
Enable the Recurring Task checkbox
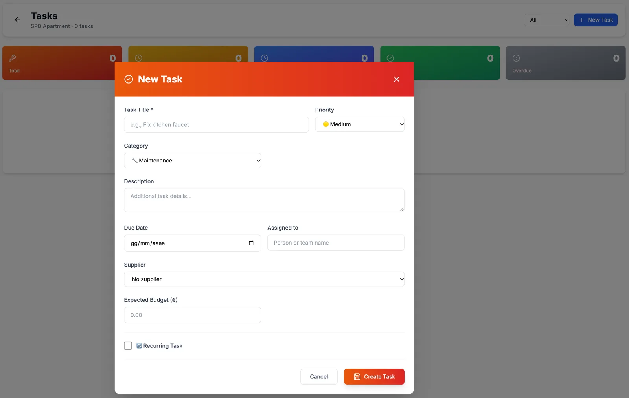point(128,346)
